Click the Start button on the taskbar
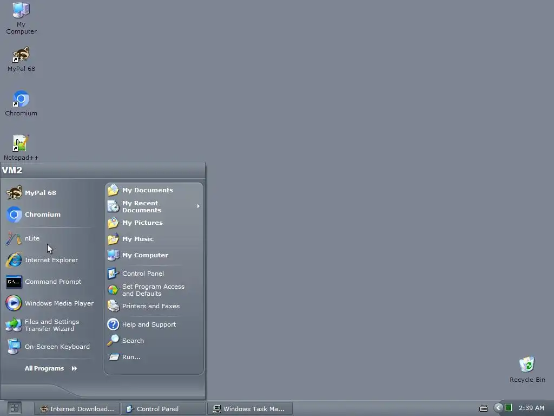Image resolution: width=554 pixels, height=416 pixels. click(x=15, y=408)
